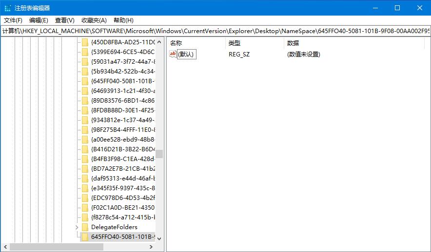431x252 pixels.
Task: Click folder icon beside DelegateFolders
Action: (x=85, y=227)
